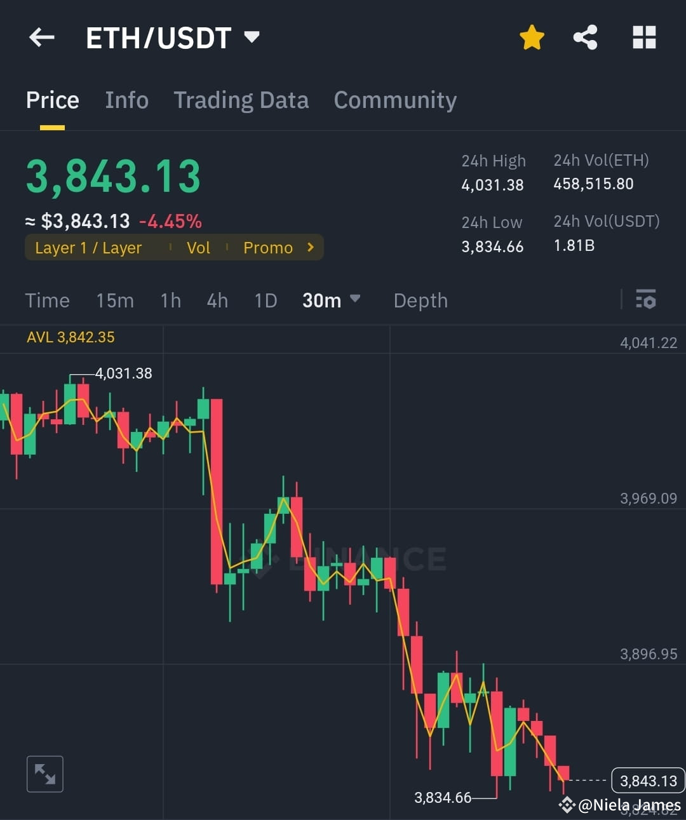
Task: Switch to the Trading Data tab
Action: pos(241,100)
